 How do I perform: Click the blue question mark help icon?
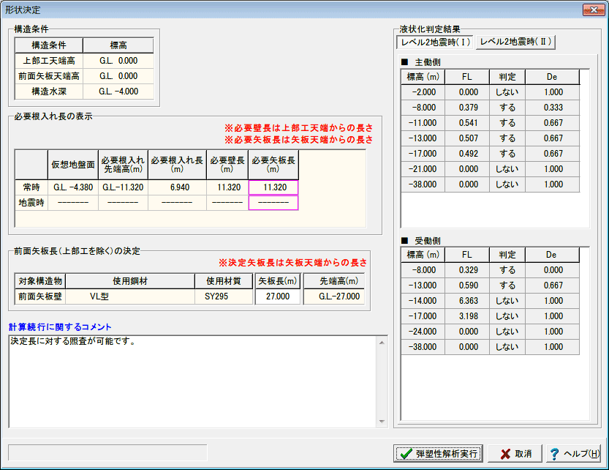[x=554, y=454]
